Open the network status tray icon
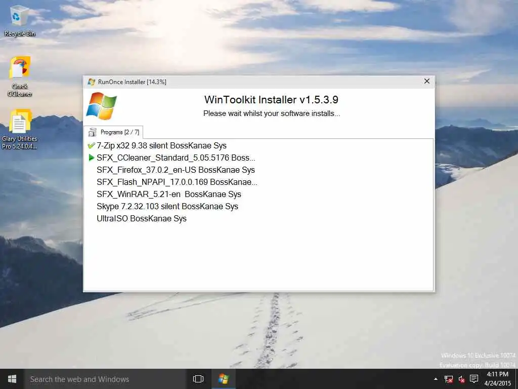Image resolution: width=518 pixels, height=389 pixels. point(449,379)
